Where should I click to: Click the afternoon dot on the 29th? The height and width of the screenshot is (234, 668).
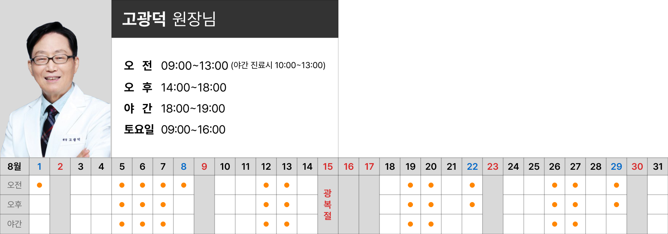click(x=616, y=204)
